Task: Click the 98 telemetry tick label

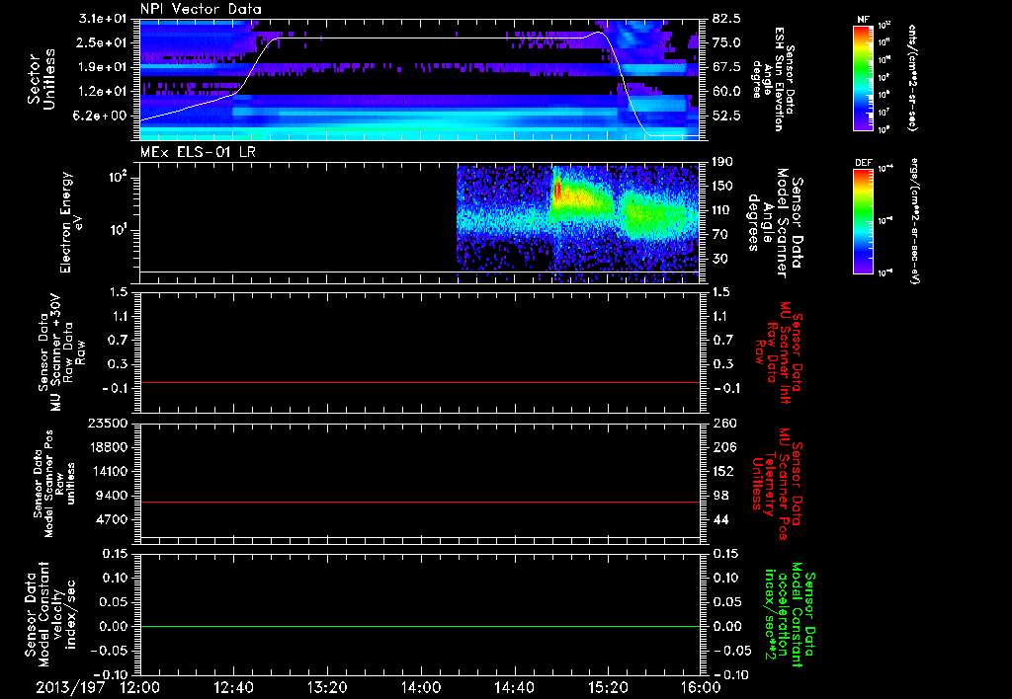Action: 720,496
